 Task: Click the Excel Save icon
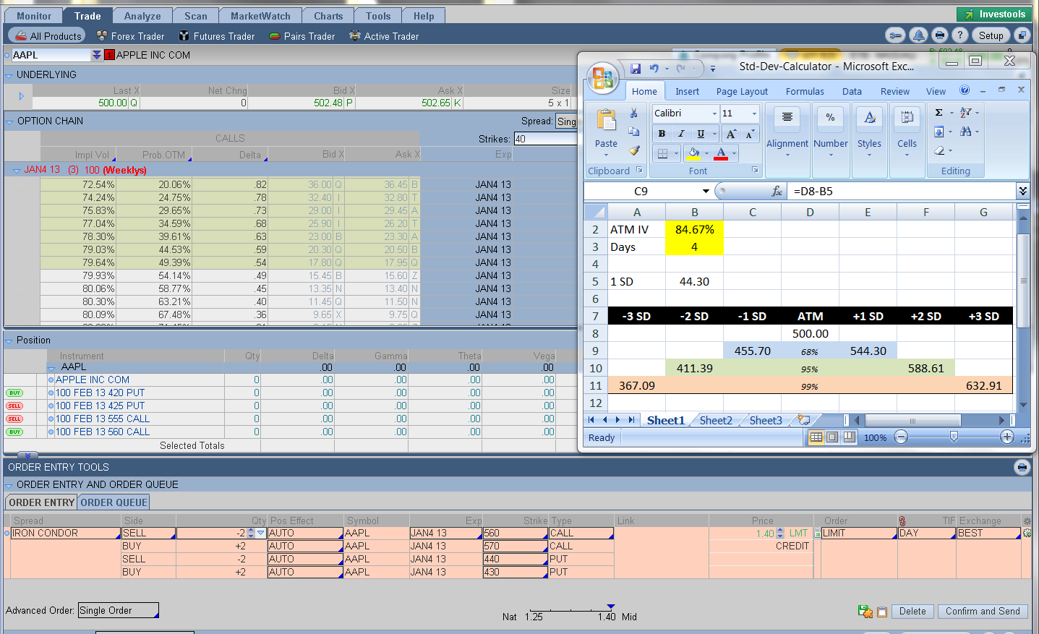(636, 69)
